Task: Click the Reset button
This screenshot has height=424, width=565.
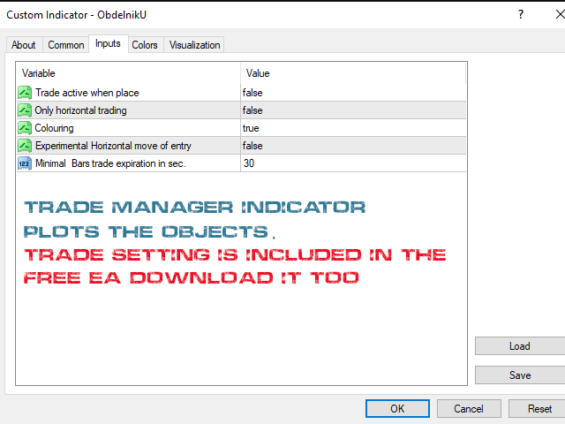Action: (537, 408)
